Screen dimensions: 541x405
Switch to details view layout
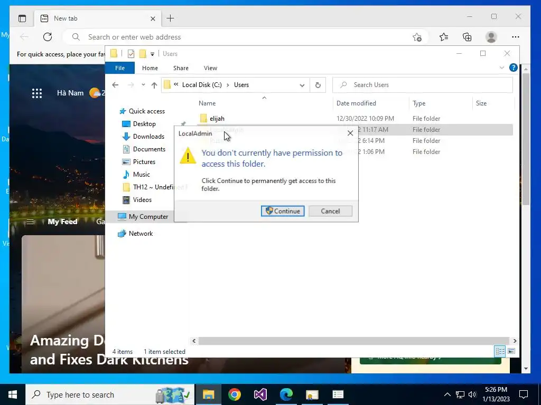(x=500, y=351)
